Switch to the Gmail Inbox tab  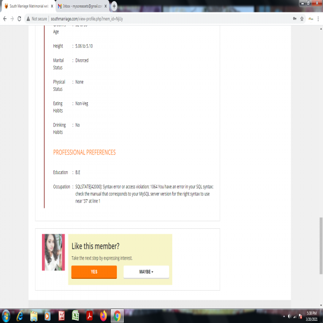click(x=81, y=6)
